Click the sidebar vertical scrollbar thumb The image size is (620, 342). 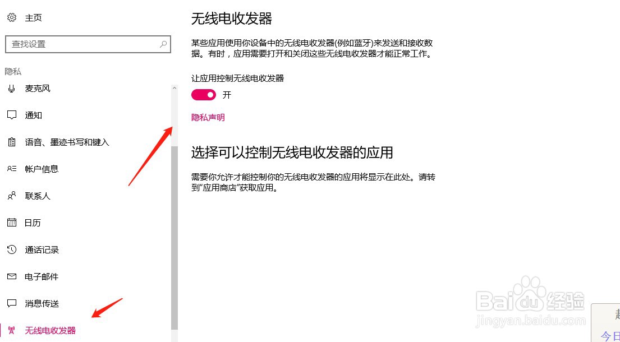174,237
